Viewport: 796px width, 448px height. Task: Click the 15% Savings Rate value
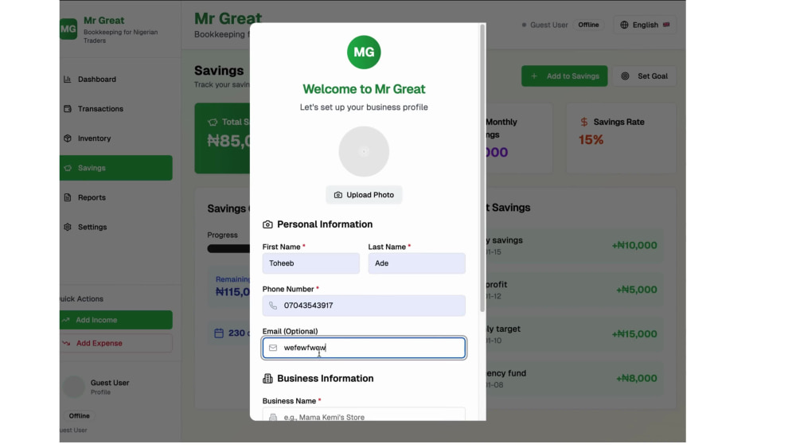(591, 140)
